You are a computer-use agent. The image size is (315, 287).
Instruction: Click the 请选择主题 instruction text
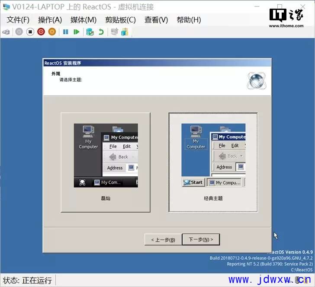(71, 80)
